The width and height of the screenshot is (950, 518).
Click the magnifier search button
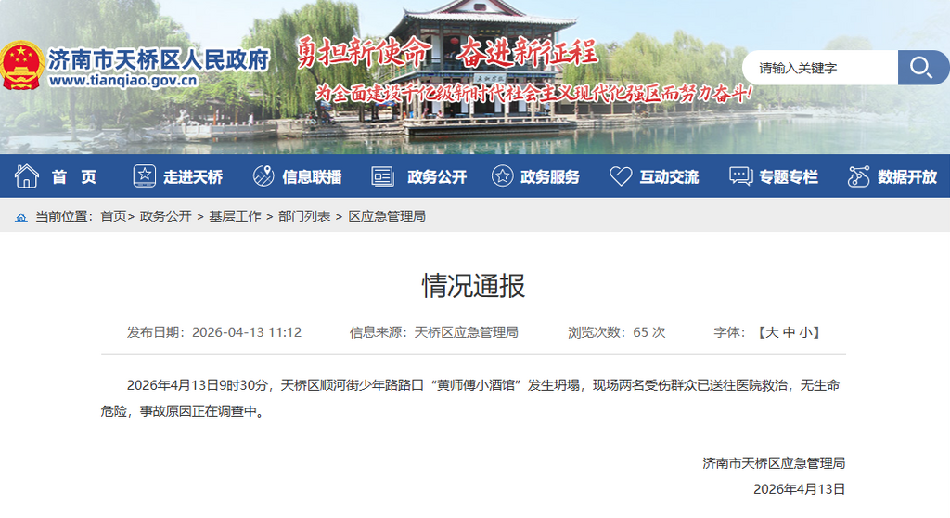coord(921,68)
